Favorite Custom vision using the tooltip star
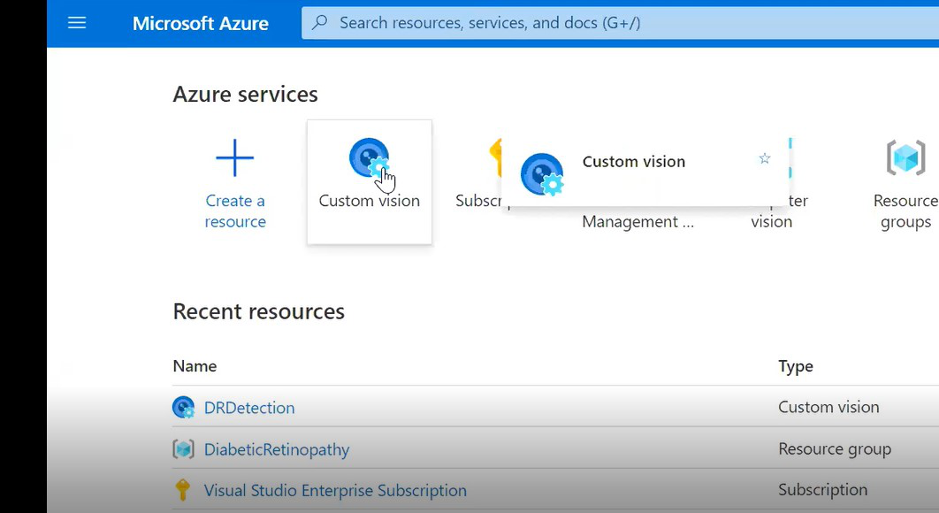Screen dimensions: 939x513 (x=765, y=159)
